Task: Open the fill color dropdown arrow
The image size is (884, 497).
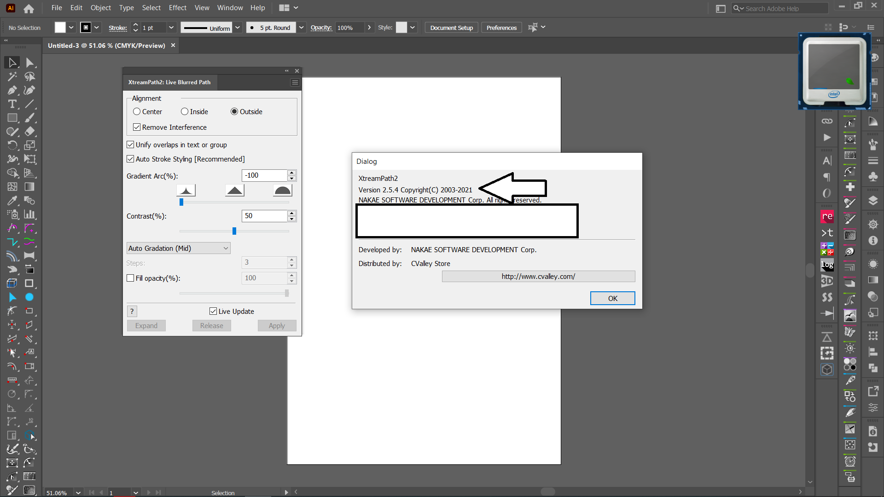Action: point(71,28)
